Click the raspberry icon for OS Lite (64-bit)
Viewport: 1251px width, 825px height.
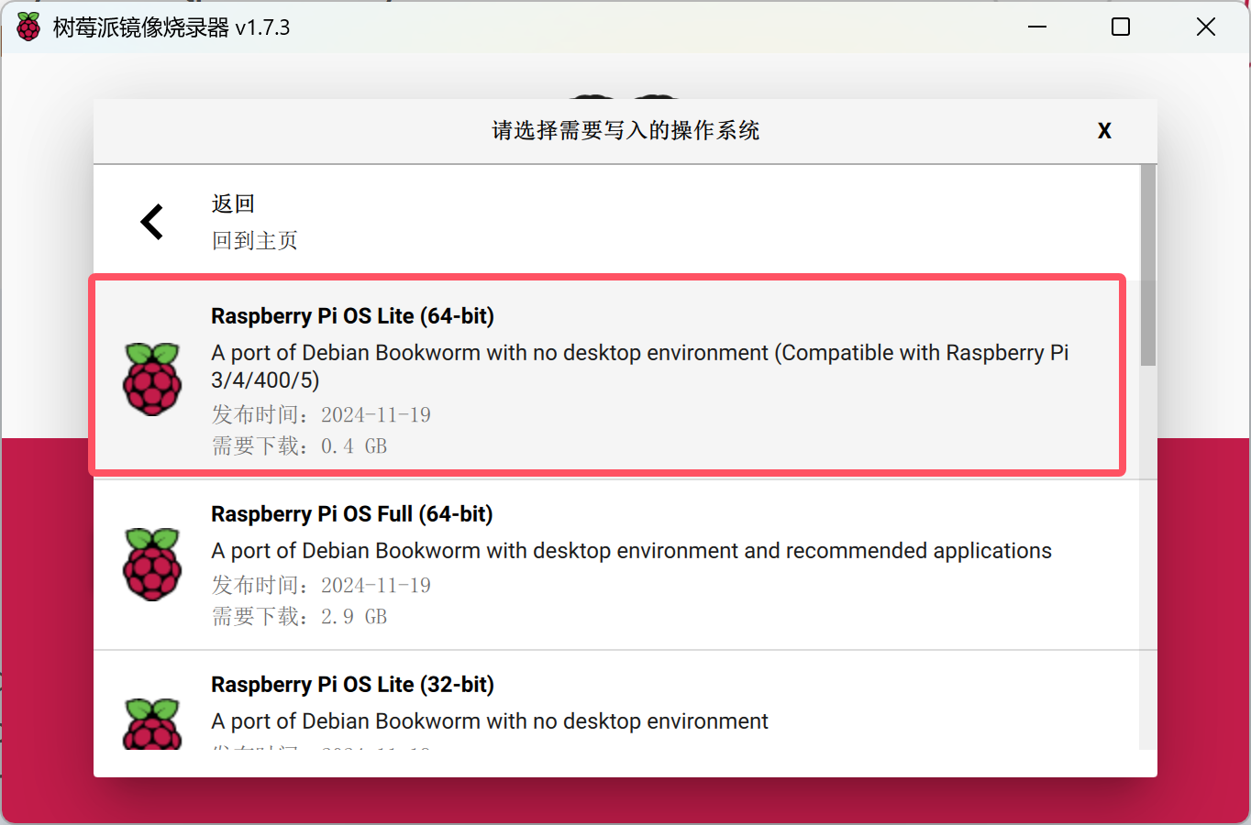click(152, 379)
